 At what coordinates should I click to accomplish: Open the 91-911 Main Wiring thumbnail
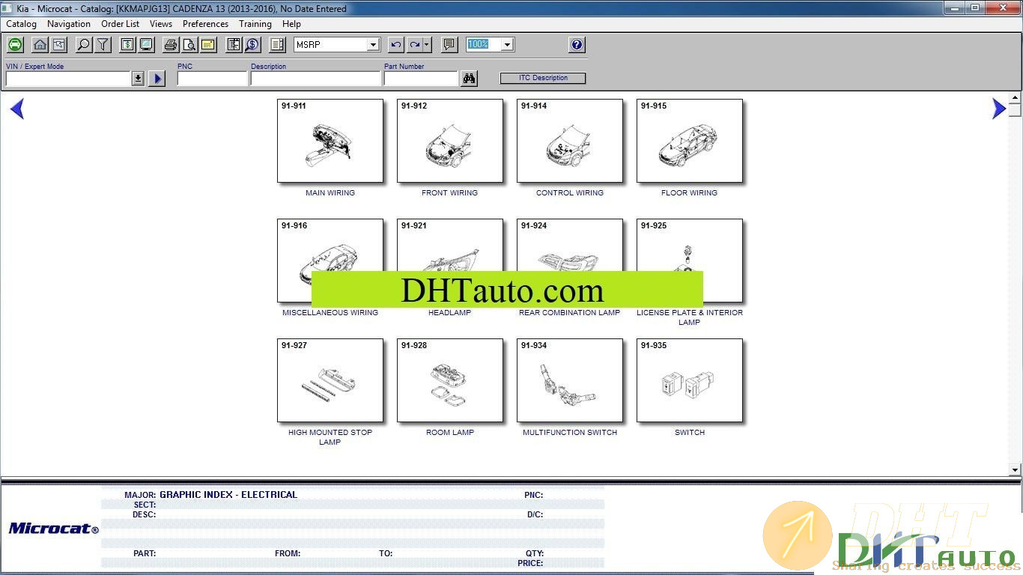pos(330,141)
